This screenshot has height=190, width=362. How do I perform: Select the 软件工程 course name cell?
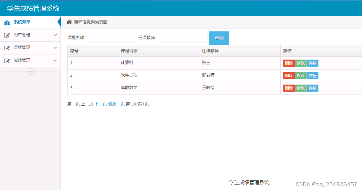159,75
